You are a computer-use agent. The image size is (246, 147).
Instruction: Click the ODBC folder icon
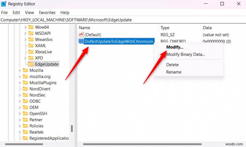[x=25, y=101]
